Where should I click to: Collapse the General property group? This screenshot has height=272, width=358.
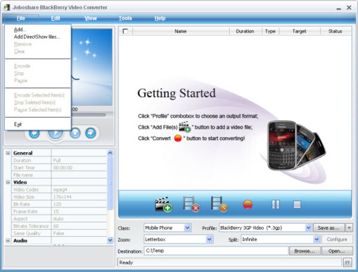click(8, 153)
